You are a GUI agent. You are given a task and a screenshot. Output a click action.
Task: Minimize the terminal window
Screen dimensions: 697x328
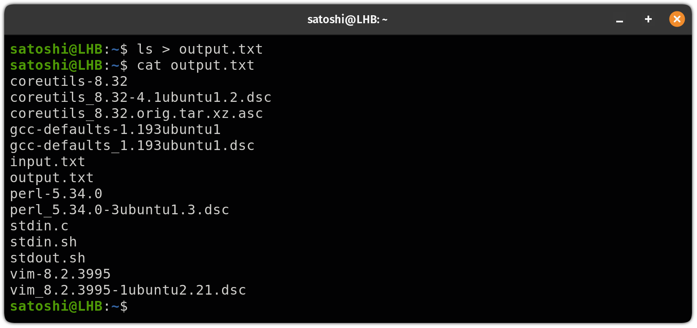pos(620,20)
